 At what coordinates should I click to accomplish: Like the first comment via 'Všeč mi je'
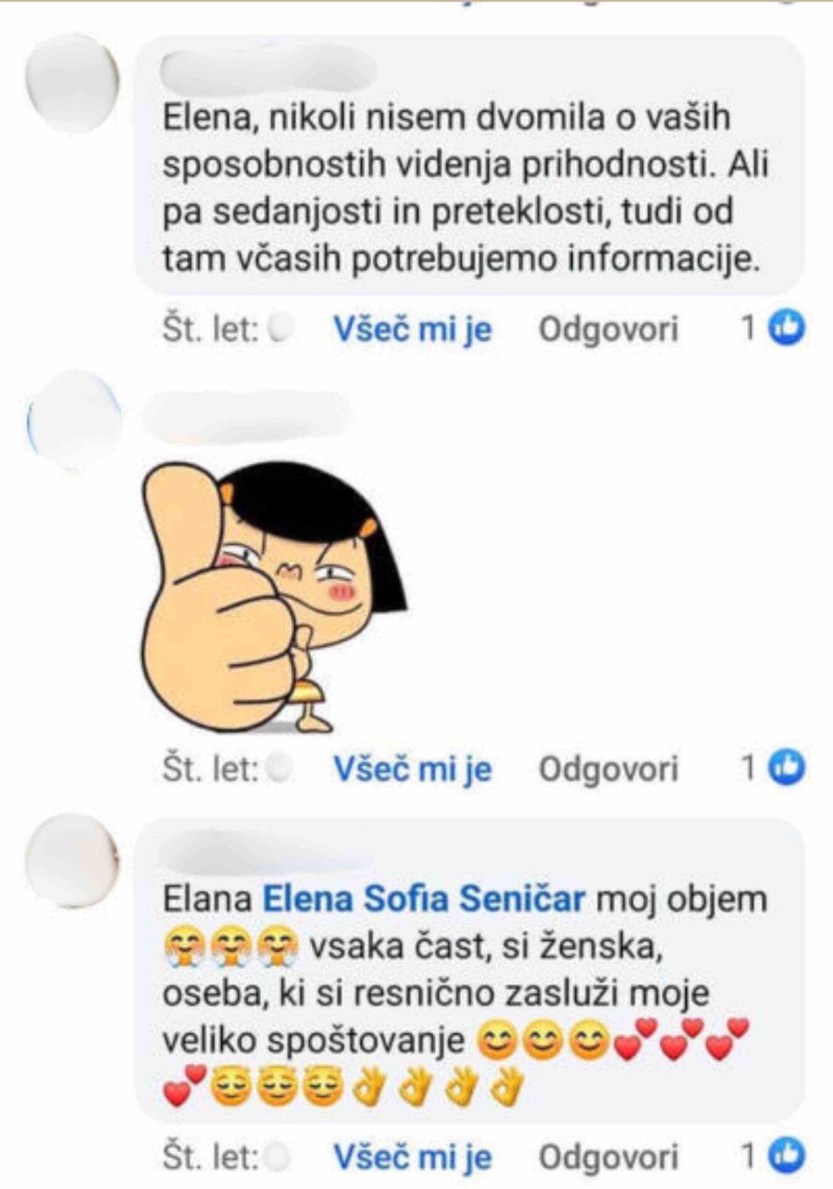(413, 329)
